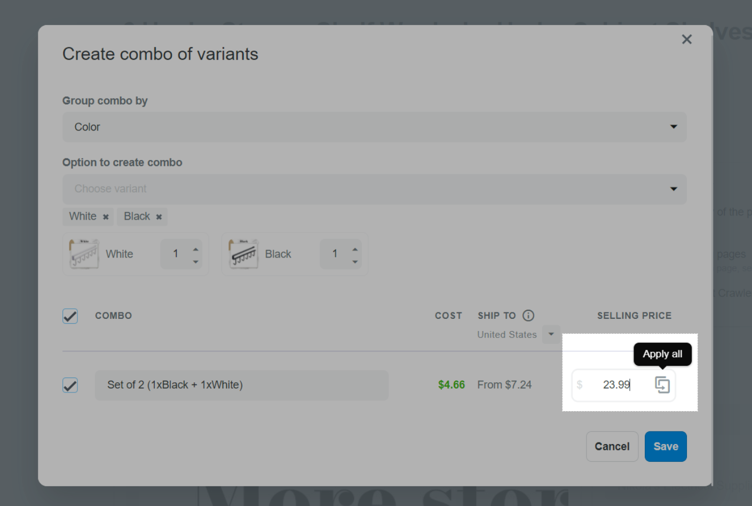Remove the White variant tag
Screen dimensions: 752x506
coord(106,217)
